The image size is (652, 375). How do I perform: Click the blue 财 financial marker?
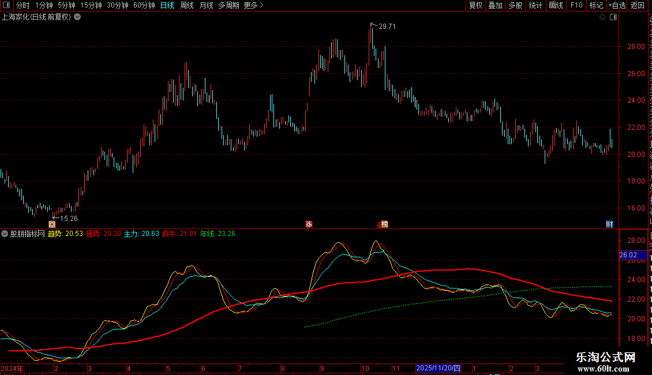[x=609, y=224]
